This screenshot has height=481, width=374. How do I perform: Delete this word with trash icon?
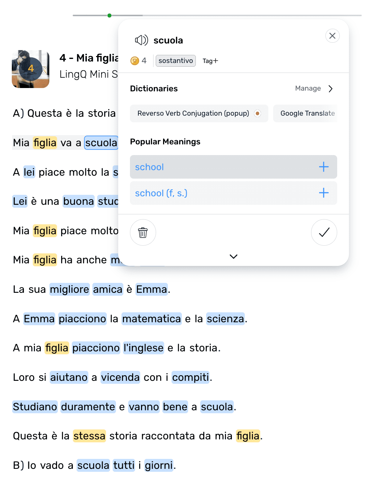(143, 232)
